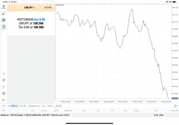
Task: Switch to the ประวัติ history tab
Action: tap(23, 106)
